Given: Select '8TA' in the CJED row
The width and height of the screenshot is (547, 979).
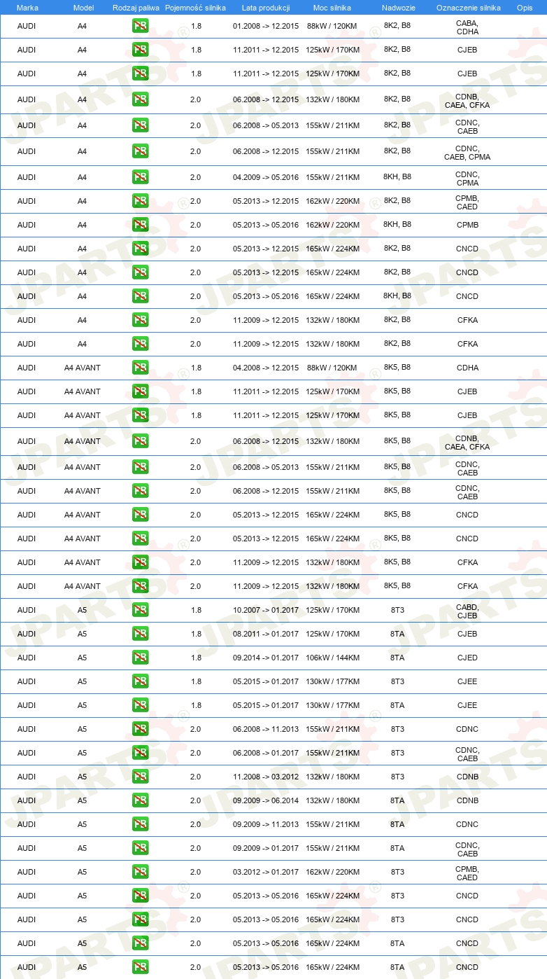Looking at the screenshot, I should pyautogui.click(x=397, y=658).
